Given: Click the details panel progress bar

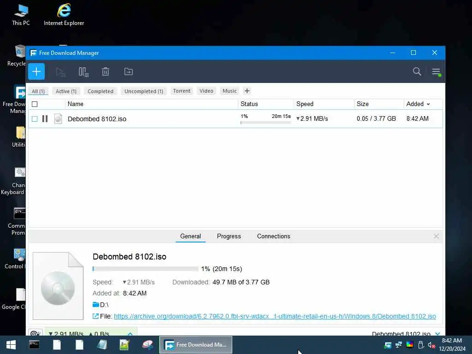Looking at the screenshot, I should [x=145, y=269].
